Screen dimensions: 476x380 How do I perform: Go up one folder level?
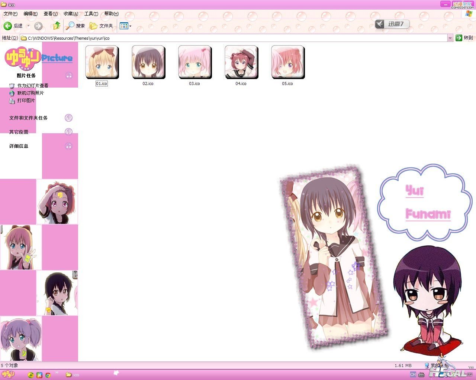pyautogui.click(x=57, y=26)
